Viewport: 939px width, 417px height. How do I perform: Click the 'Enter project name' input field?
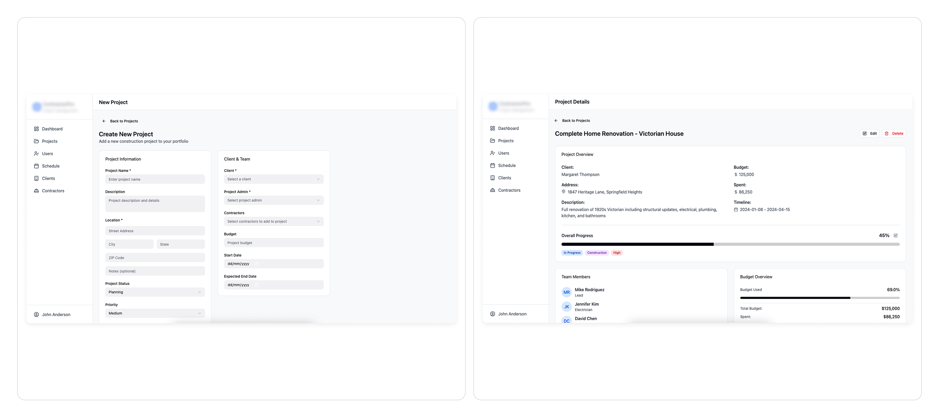(x=155, y=179)
